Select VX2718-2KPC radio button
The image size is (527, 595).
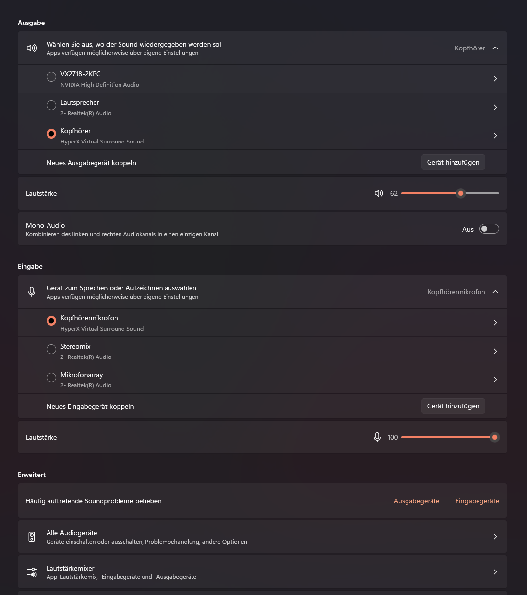tap(51, 77)
